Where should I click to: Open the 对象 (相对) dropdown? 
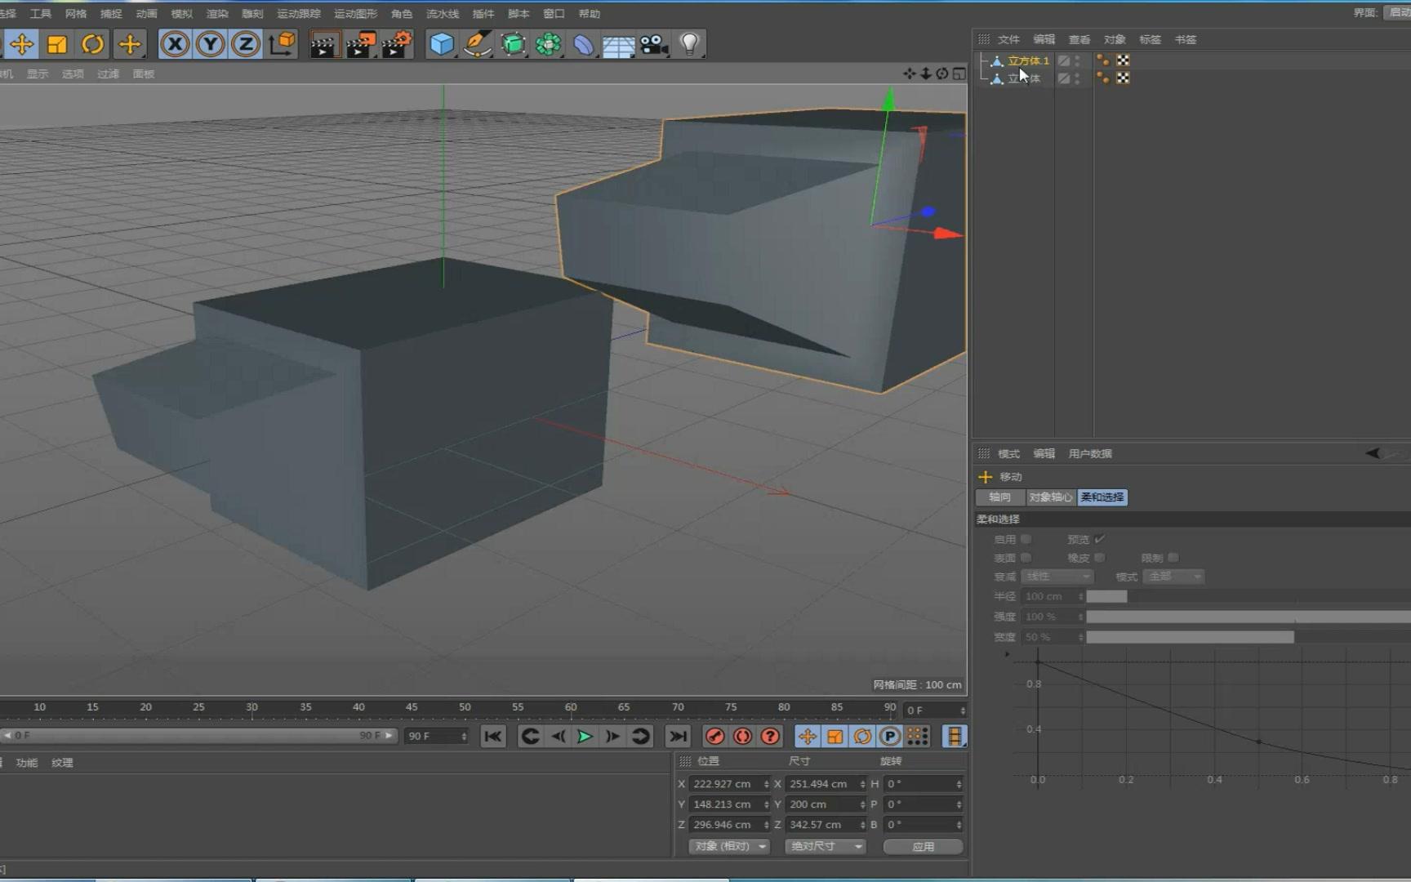(x=728, y=846)
